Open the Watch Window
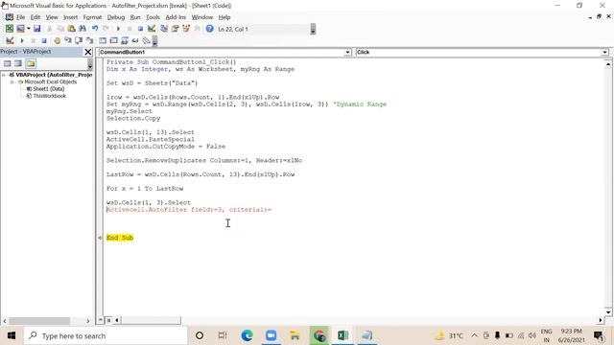This screenshot has width=614, height=345. [125, 40]
